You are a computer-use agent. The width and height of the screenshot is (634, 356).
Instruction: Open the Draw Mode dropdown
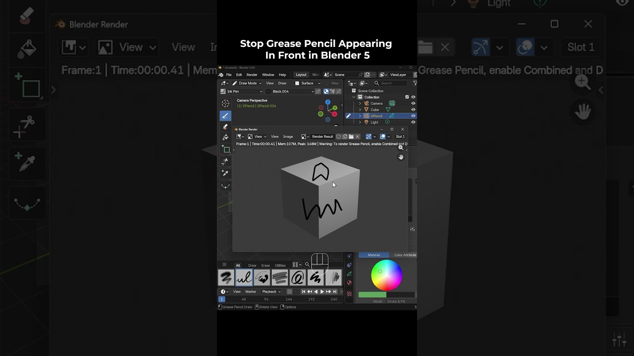pyautogui.click(x=247, y=83)
